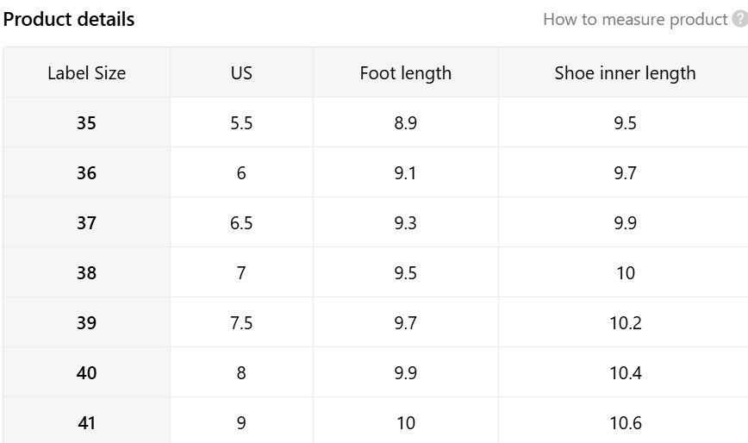The height and width of the screenshot is (443, 748).
Task: Click the 10.6 shoe inner length cell
Action: [625, 422]
